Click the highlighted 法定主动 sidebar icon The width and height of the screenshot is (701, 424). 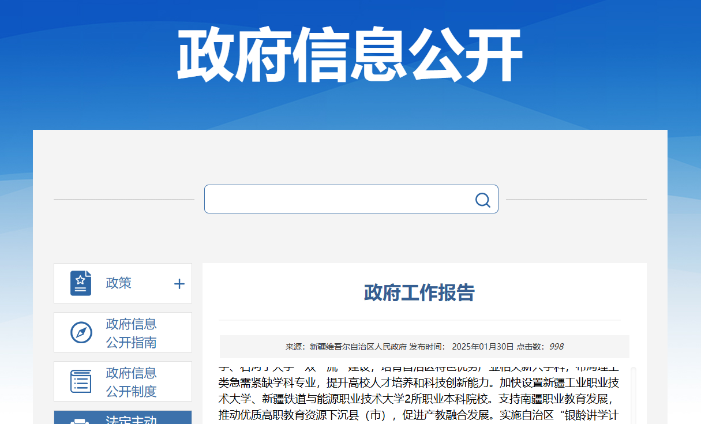80,420
